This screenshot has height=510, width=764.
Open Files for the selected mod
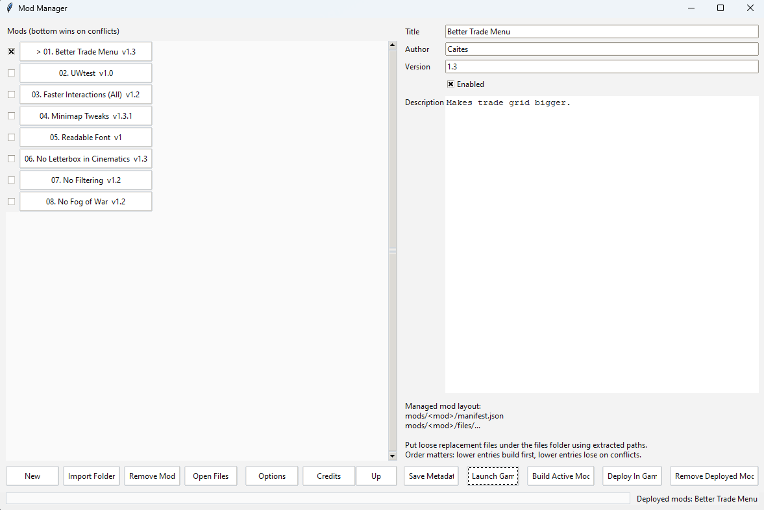(x=210, y=476)
